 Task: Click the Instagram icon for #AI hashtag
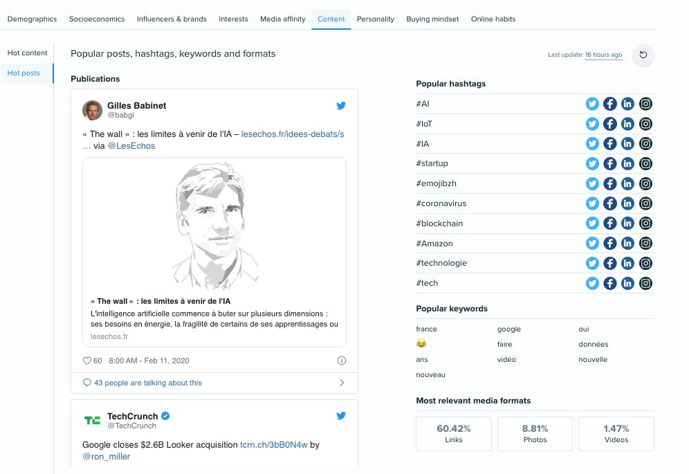645,104
